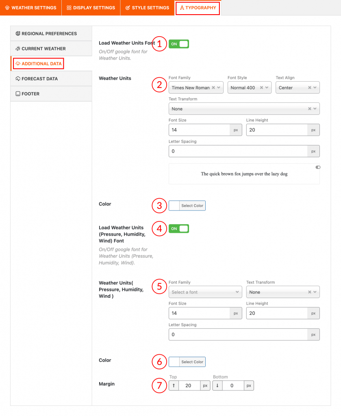Image resolution: width=341 pixels, height=416 pixels.
Task: Open the Text Align dropdown
Action: 298,88
